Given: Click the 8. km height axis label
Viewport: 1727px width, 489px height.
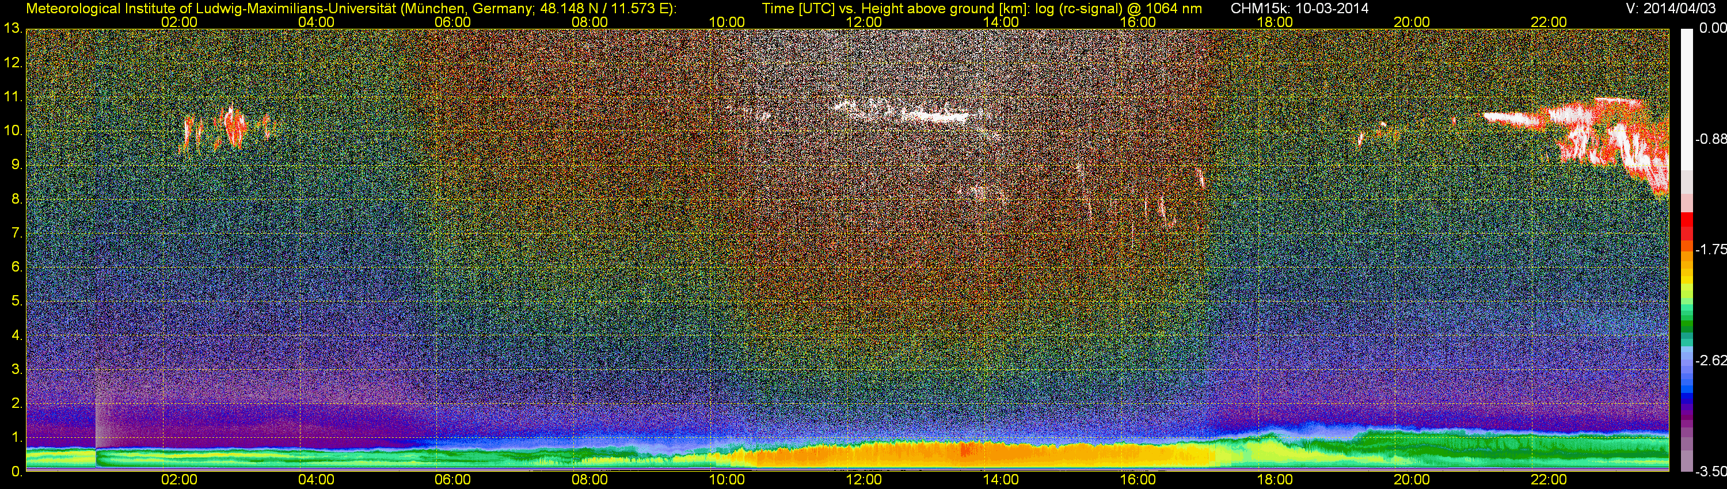Looking at the screenshot, I should [17, 199].
